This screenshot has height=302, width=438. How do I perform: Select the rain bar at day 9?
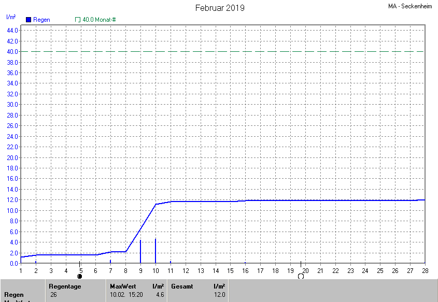(x=140, y=252)
